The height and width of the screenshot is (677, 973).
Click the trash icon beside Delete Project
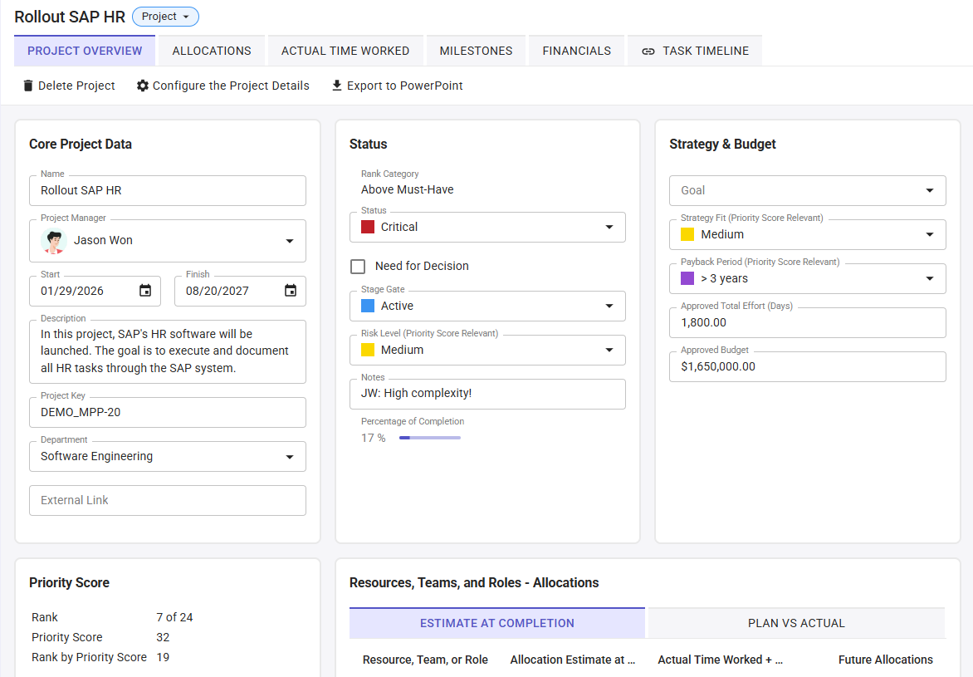tap(28, 86)
